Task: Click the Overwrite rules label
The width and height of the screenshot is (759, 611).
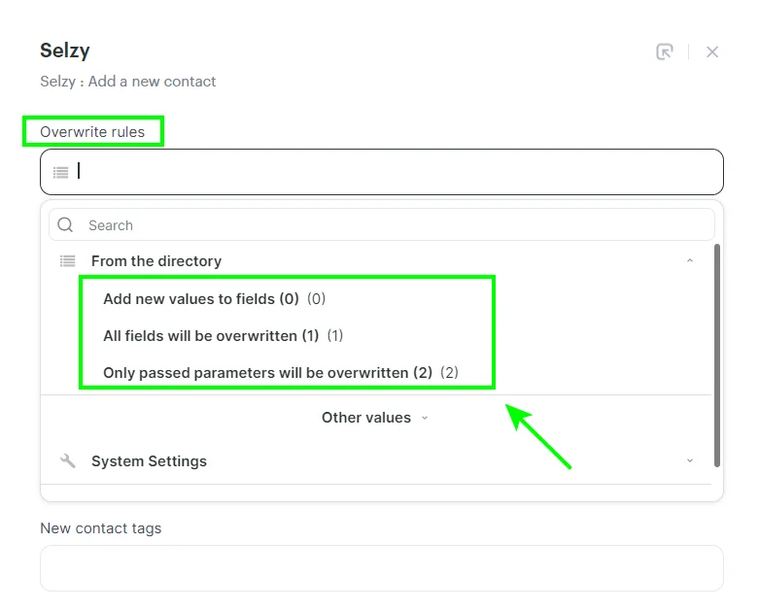Action: point(92,131)
